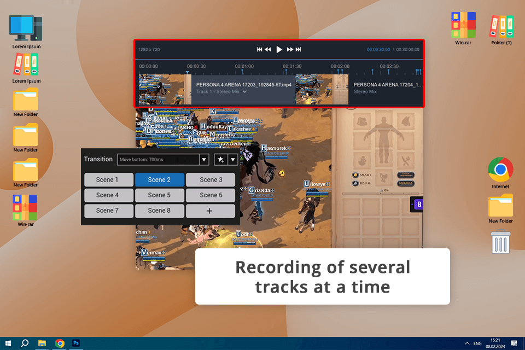
Task: Open the notification center icon
Action: pyautogui.click(x=514, y=343)
